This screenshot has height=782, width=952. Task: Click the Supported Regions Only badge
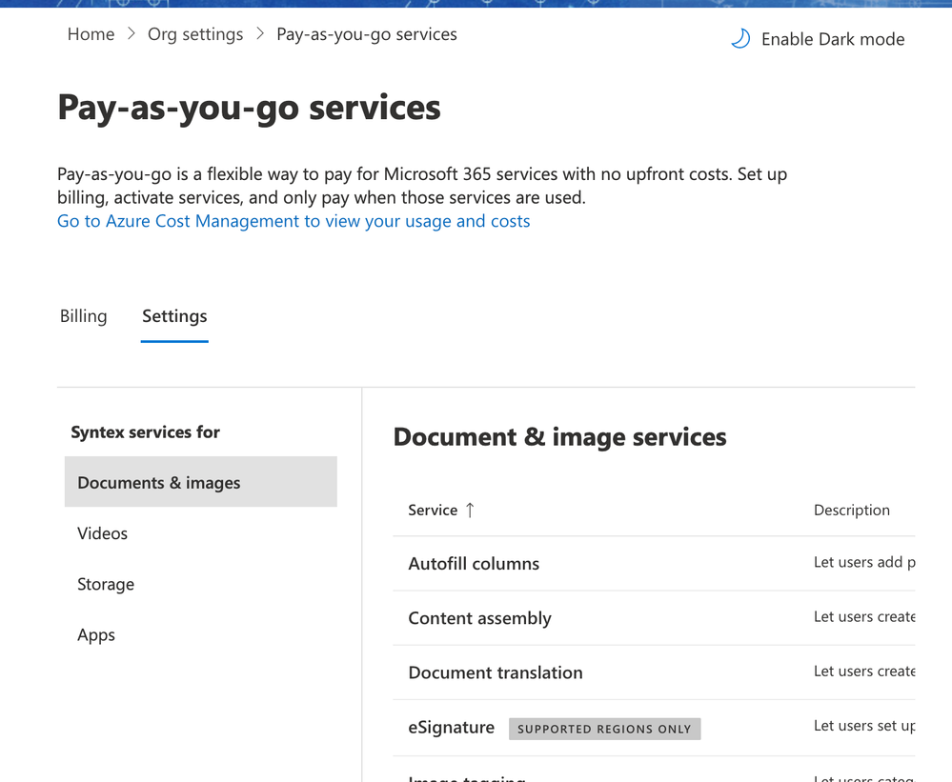coord(604,729)
